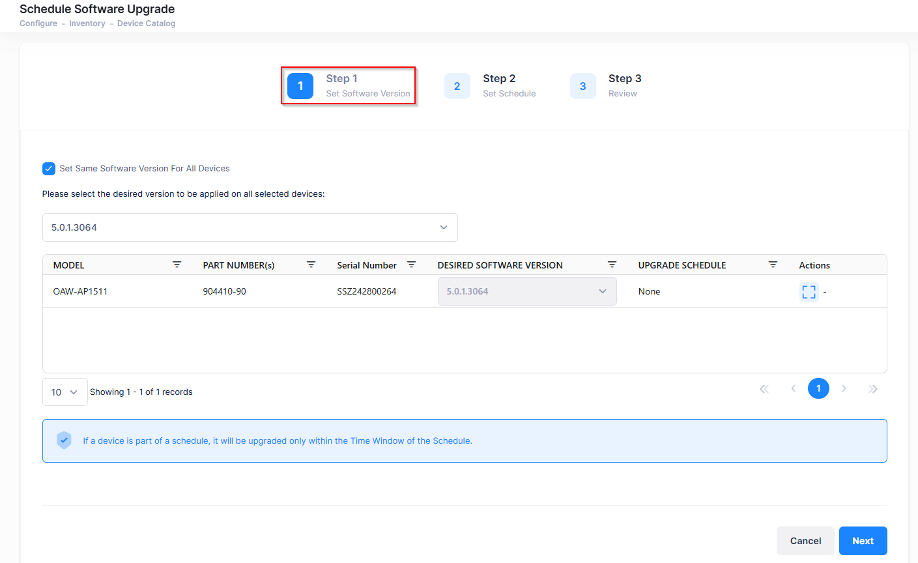
Task: Open the PART NUMBER(s) column filter
Action: [x=311, y=265]
